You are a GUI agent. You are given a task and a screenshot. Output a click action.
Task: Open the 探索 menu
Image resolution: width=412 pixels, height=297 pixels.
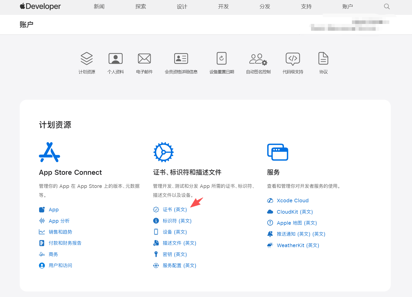pos(141,7)
